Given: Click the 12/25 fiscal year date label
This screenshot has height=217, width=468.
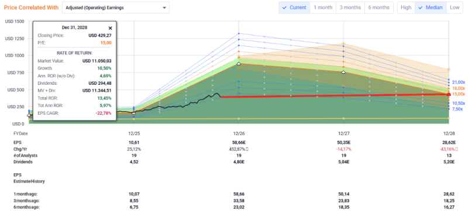Looking at the screenshot, I should pos(133,134).
